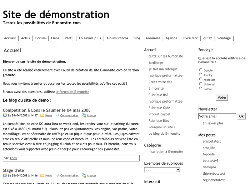
Task: Open Album Photos in navigation bar
Action: (x=117, y=38)
